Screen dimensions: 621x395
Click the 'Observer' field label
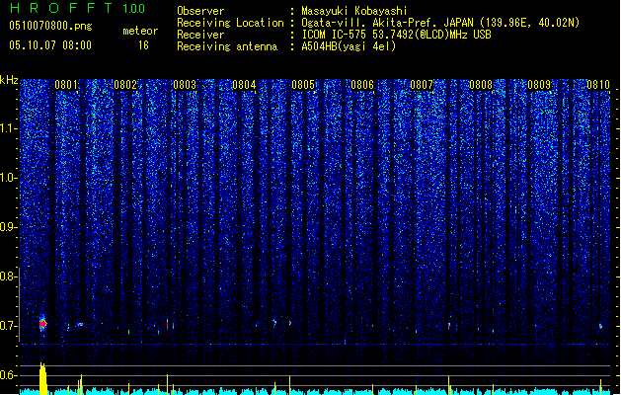tap(200, 11)
